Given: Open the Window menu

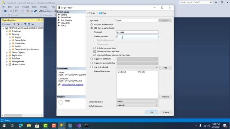Looking at the screenshot, I should coord(43,7).
